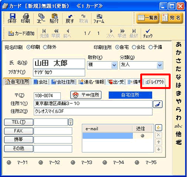This screenshot has height=177, width=187.
Task: Switch to the 備考 tab
Action: 134,82
